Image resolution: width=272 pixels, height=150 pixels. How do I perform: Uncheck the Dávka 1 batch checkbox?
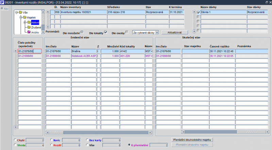tap(198, 12)
